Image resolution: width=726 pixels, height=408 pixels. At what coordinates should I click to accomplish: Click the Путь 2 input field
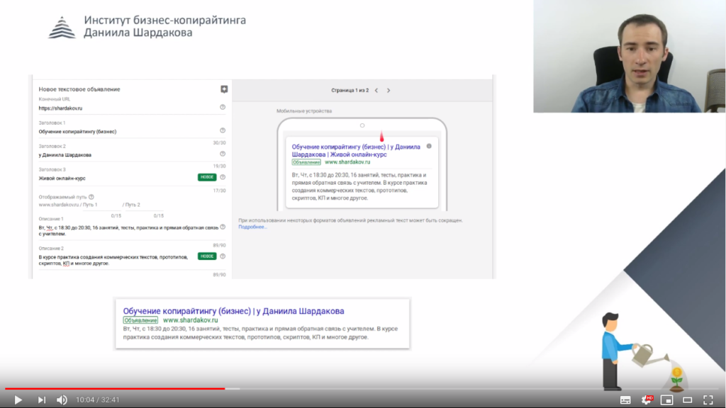pos(144,205)
